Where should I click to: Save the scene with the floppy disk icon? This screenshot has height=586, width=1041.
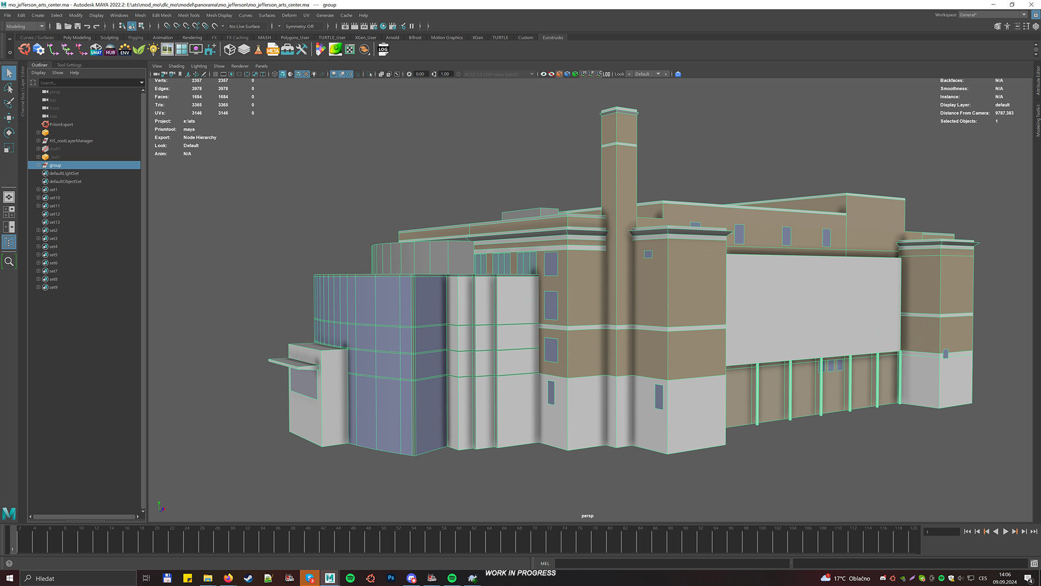[x=78, y=26]
